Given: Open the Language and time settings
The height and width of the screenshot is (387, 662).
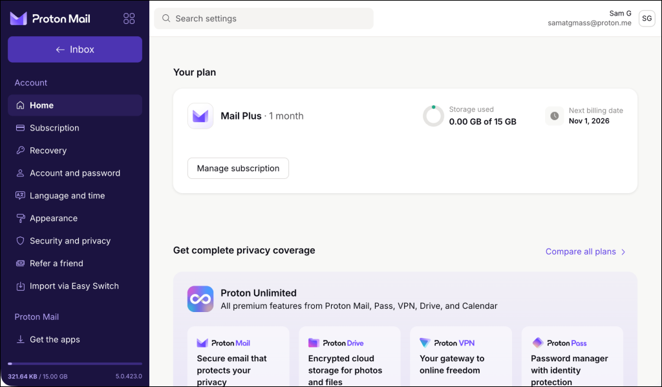Looking at the screenshot, I should click(x=75, y=196).
